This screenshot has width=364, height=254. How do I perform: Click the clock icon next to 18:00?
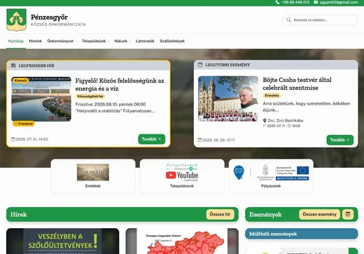click(x=289, y=126)
